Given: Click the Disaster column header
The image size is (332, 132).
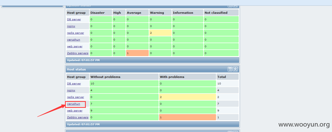Looking at the screenshot, I should click(101, 12).
